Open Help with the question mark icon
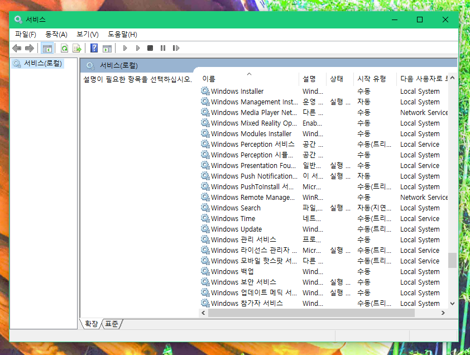 tap(94, 48)
